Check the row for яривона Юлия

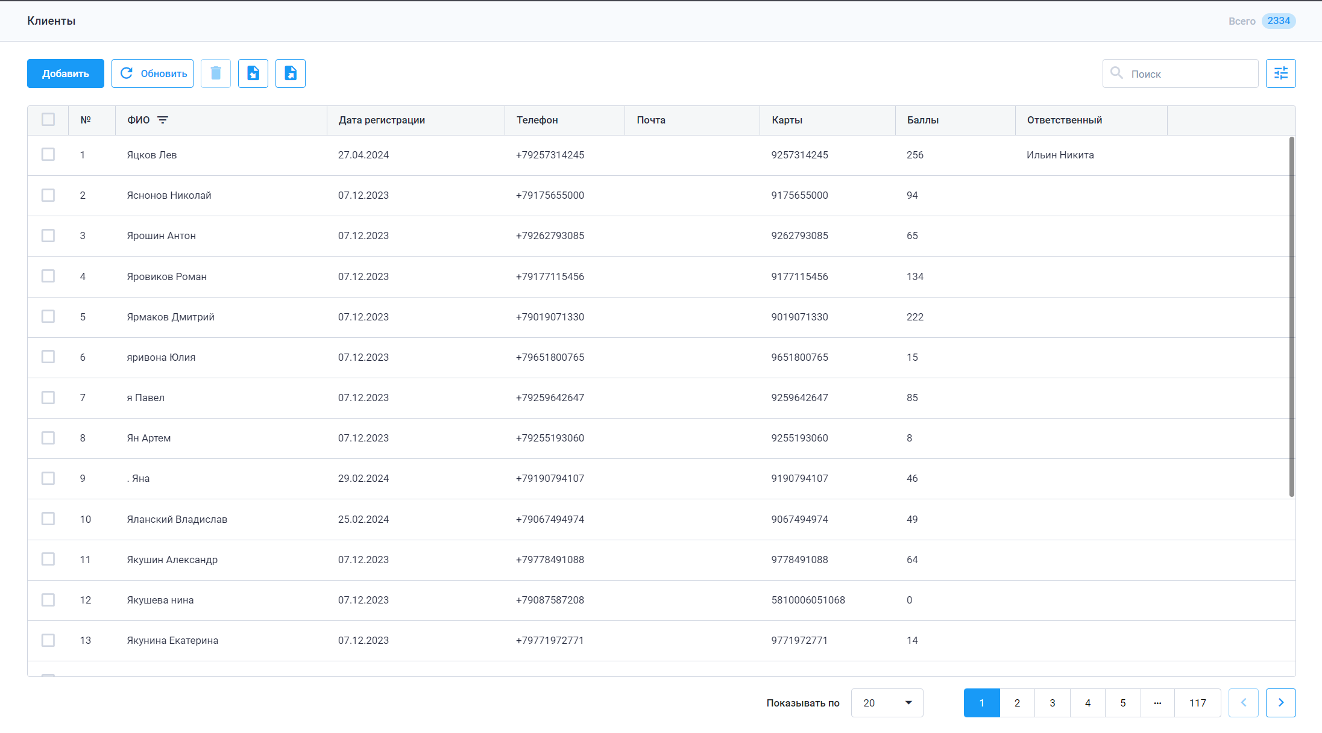tap(48, 357)
